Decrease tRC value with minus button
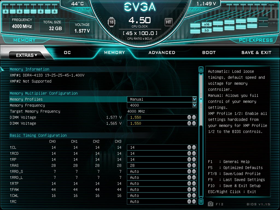This screenshot has height=210, width=280. click(x=194, y=202)
